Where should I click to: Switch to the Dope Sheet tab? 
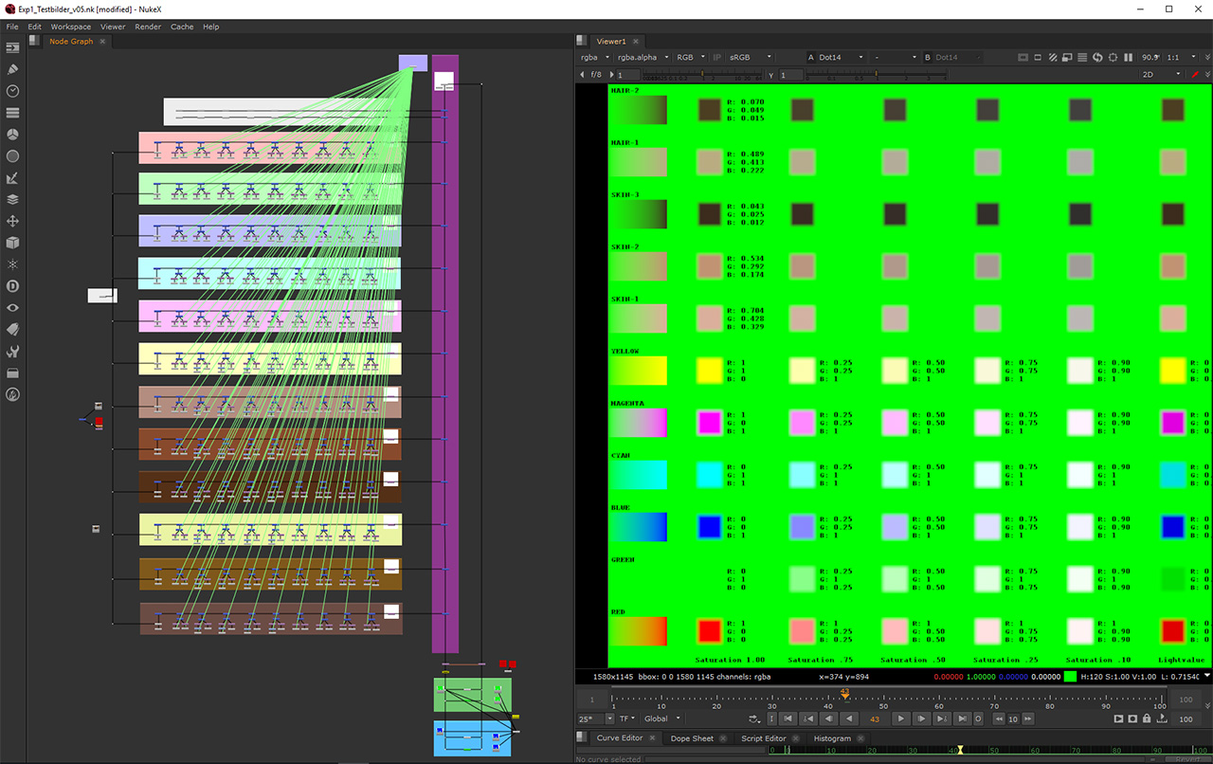692,738
